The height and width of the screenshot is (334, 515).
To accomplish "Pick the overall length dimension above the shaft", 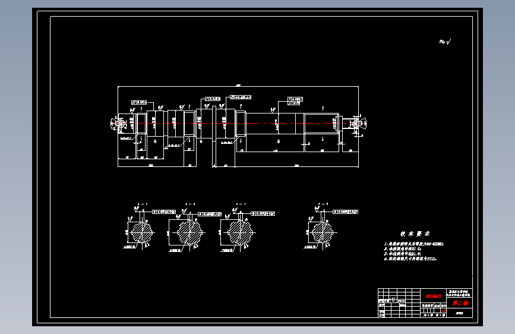I will click(238, 86).
